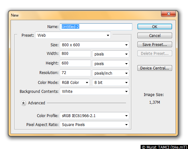Open the Height units pixels dropdown
Viewport: 188px width, 149px height.
111,63
